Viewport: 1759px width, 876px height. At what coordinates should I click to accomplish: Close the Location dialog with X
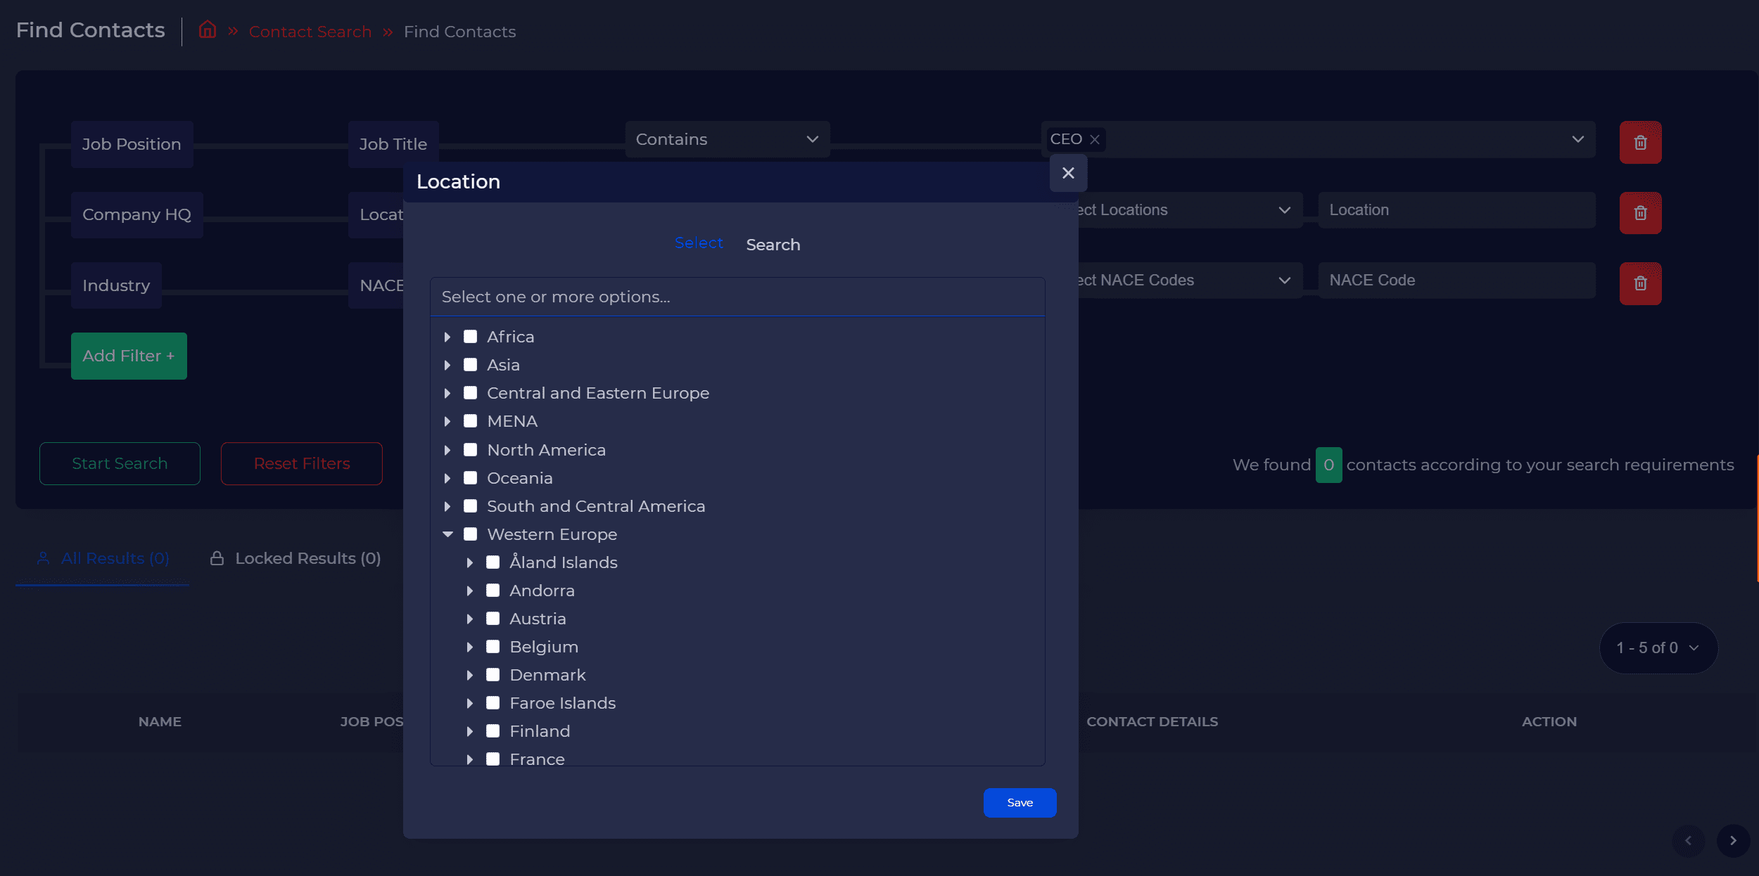pos(1067,173)
